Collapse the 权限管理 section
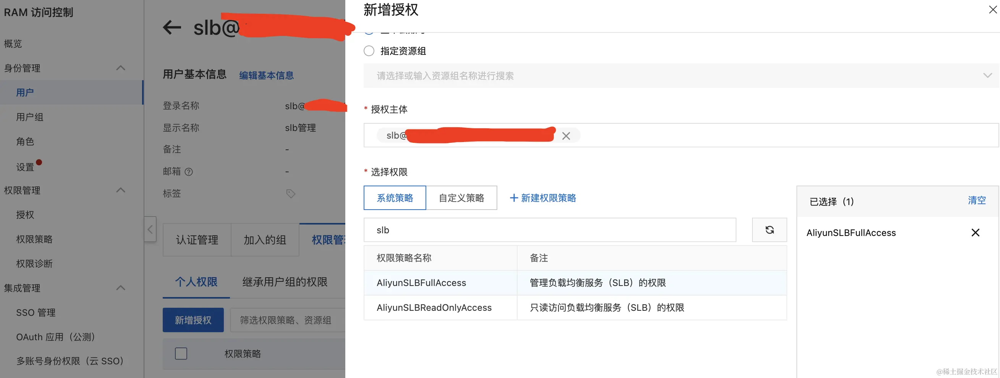This screenshot has width=1000, height=378. (121, 190)
